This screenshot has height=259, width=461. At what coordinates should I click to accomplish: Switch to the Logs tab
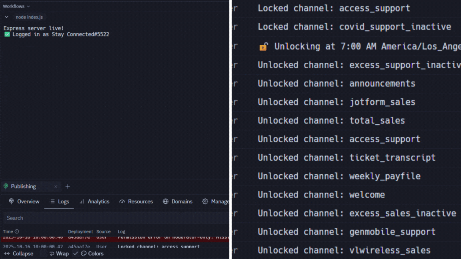pyautogui.click(x=59, y=201)
